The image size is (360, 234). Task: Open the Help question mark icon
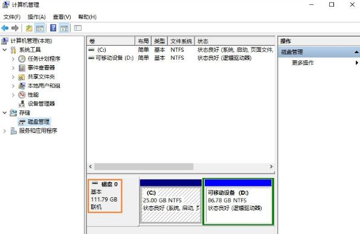point(53,28)
